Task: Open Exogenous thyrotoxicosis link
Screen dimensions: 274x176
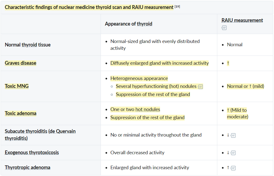Action: [x=32, y=153]
